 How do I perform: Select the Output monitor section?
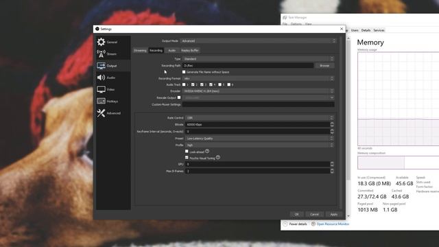click(113, 66)
